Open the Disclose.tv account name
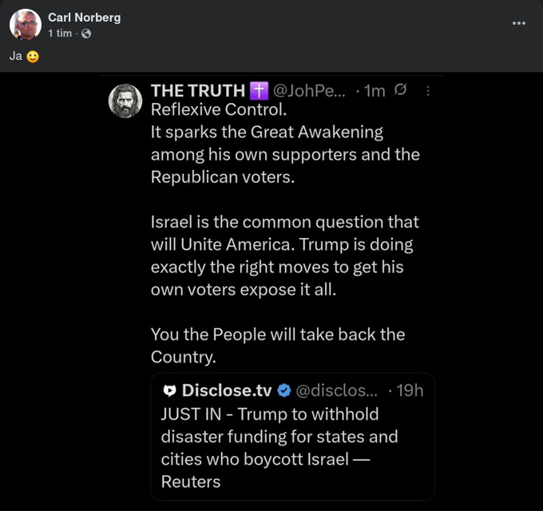The image size is (543, 511). 227,390
